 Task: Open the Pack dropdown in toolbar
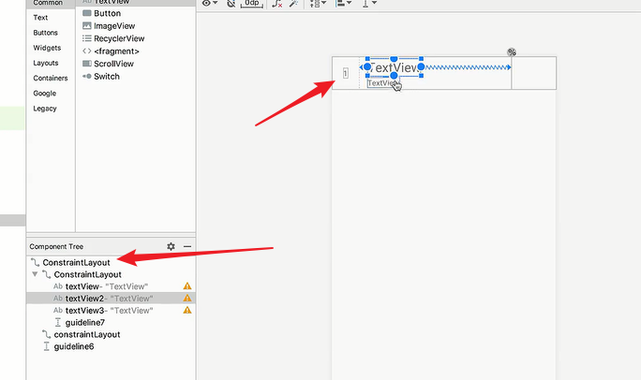[318, 3]
